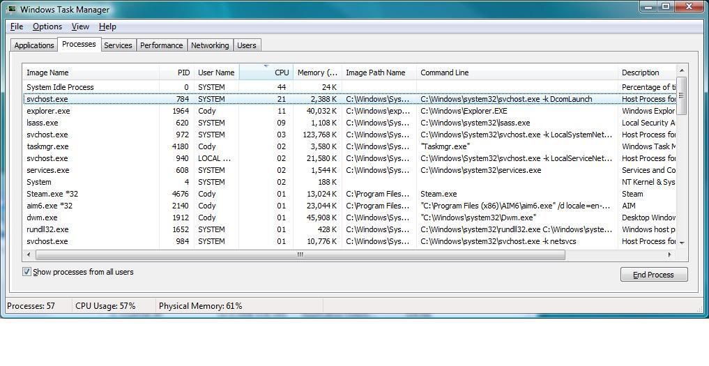
Task: Sort by Memory column header
Action: (x=317, y=73)
